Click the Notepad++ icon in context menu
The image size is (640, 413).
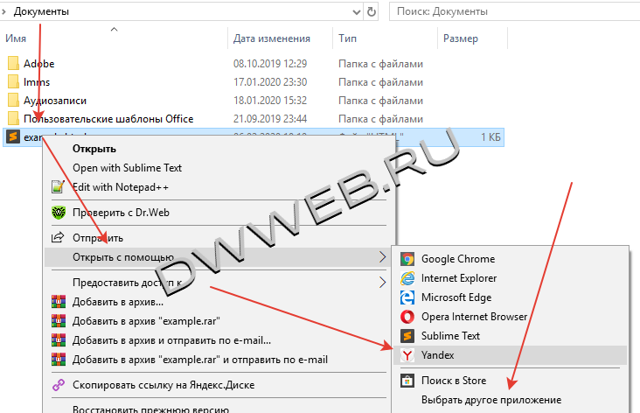(x=58, y=187)
